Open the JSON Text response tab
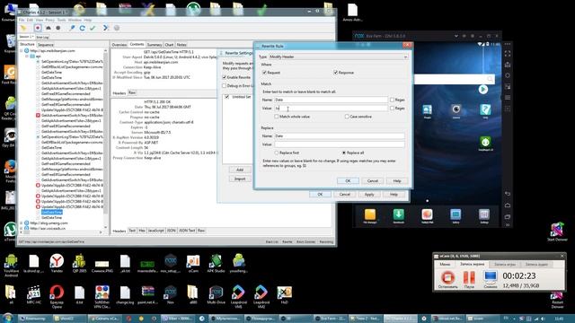Viewport: 575px width, 323px height. pos(187,231)
